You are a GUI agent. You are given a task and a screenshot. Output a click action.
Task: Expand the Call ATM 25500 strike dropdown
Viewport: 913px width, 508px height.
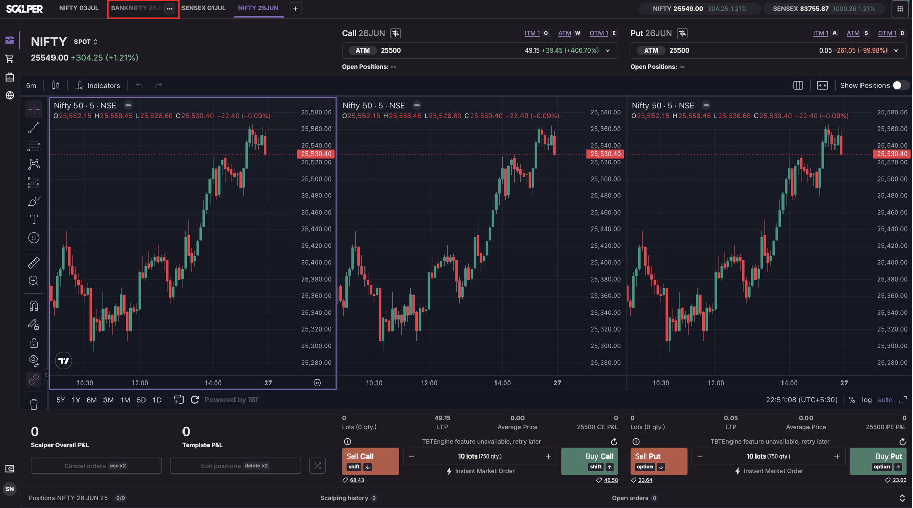[608, 50]
